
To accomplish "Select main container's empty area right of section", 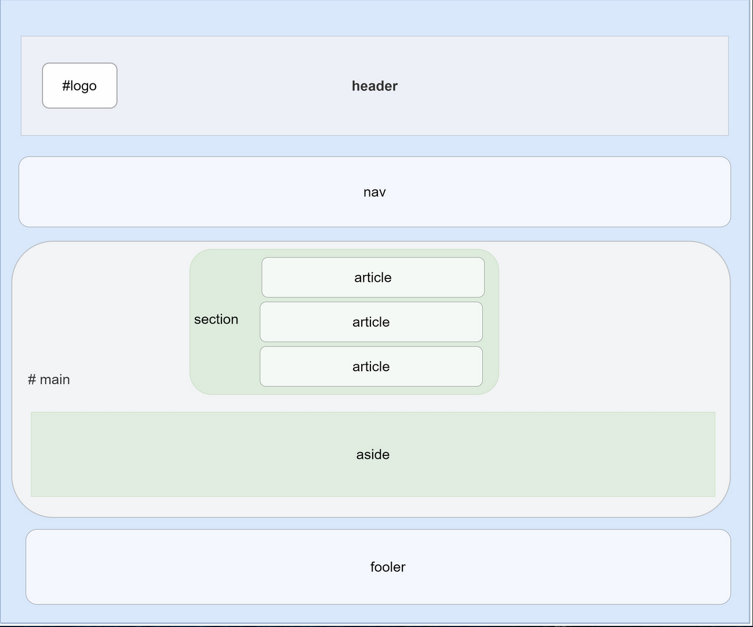I will (x=609, y=325).
